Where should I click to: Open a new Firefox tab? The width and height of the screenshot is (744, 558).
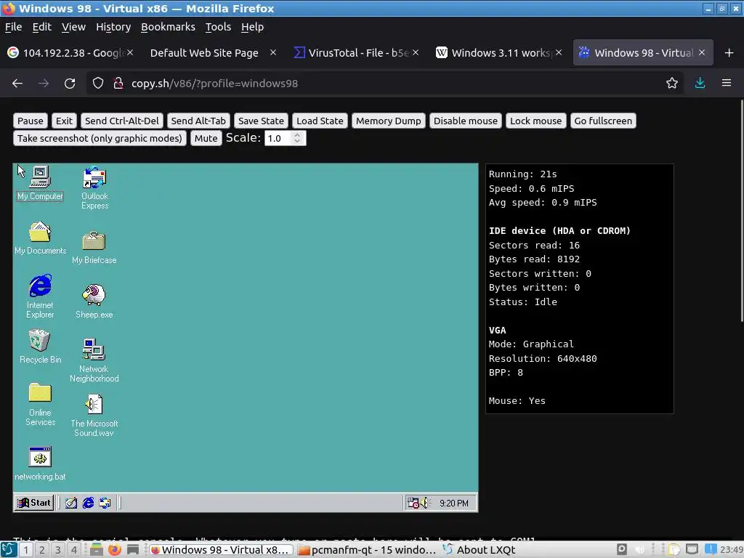click(729, 52)
